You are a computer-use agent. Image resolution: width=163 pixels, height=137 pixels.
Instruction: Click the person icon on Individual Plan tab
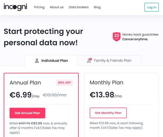click(37, 61)
